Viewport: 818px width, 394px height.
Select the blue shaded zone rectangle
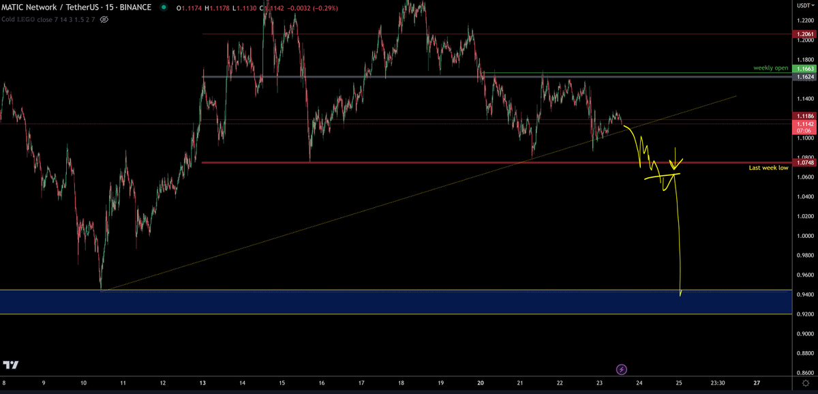[x=396, y=302]
